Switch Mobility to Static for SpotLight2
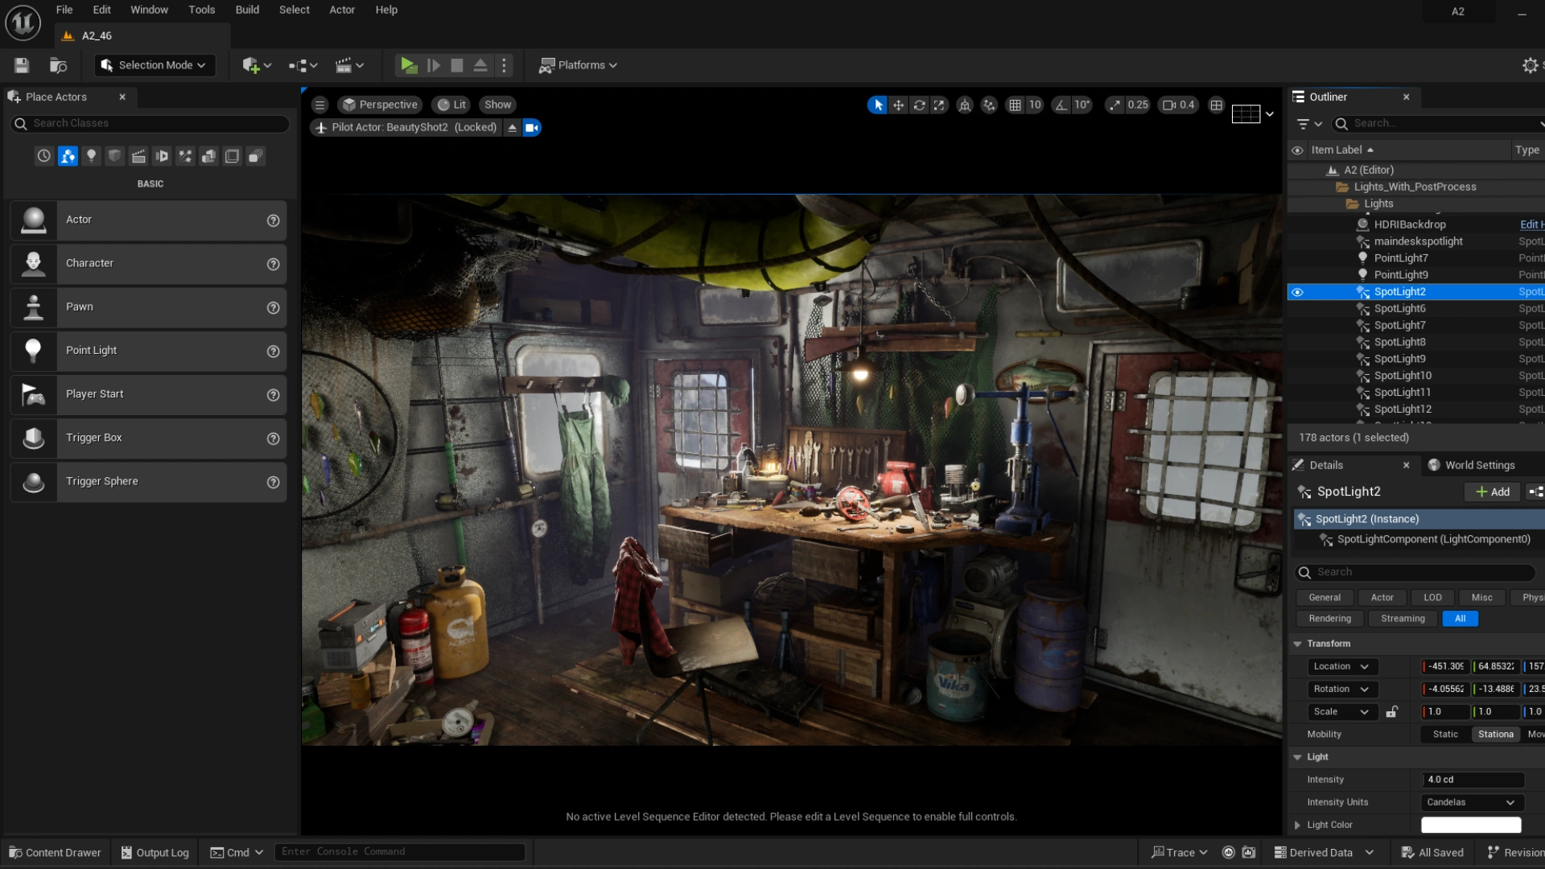The image size is (1545, 869). pos(1444,734)
